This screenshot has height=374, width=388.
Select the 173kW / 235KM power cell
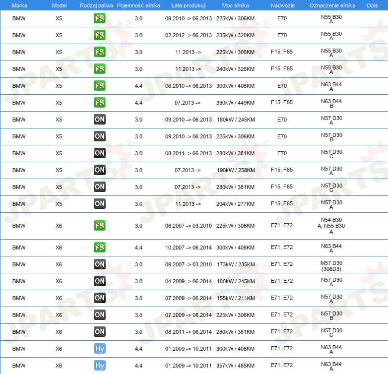tap(236, 264)
